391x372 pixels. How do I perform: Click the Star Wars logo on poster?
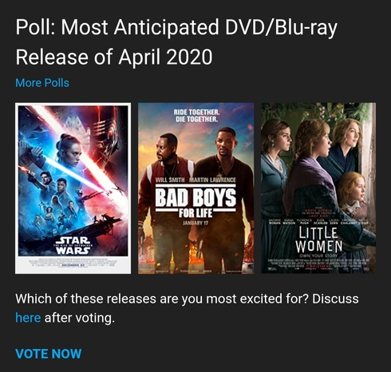point(73,245)
